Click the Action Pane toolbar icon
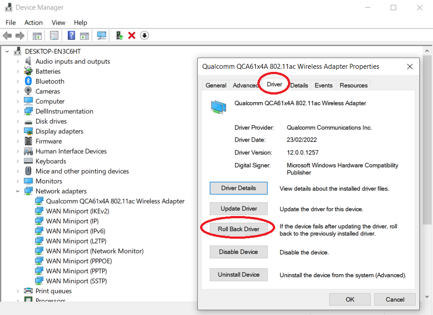This screenshot has width=433, height=315. pyautogui.click(x=84, y=35)
